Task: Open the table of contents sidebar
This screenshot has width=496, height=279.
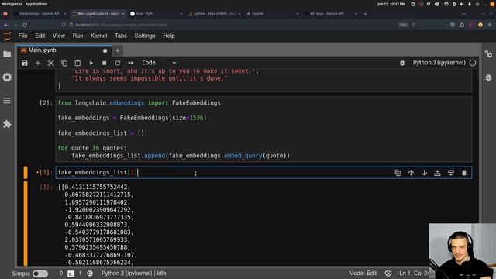Action: 7,101
